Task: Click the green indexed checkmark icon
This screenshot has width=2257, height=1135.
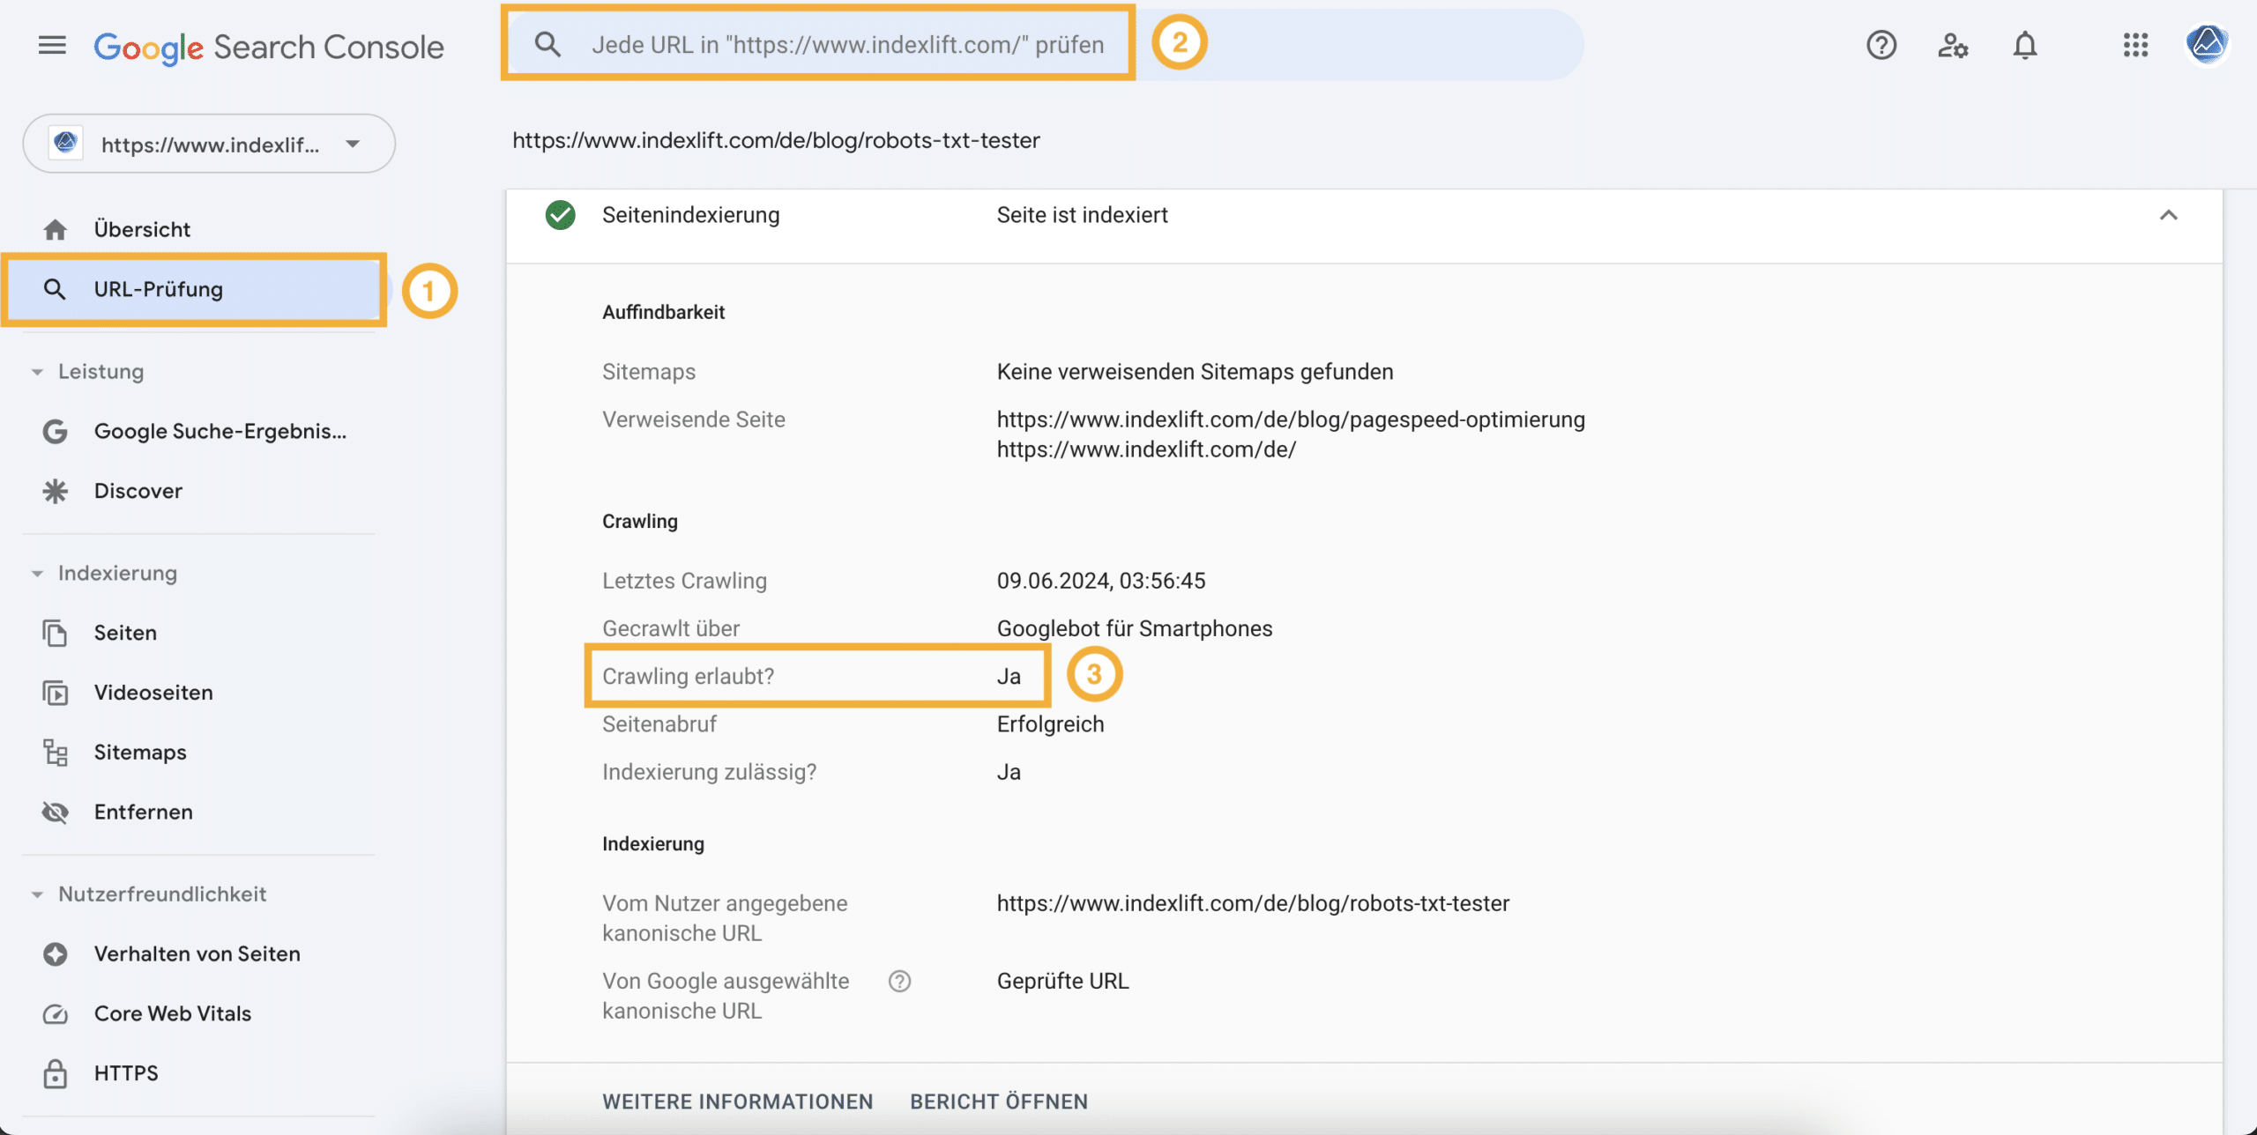Action: [x=560, y=215]
